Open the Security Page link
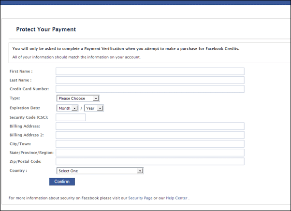 (x=140, y=198)
